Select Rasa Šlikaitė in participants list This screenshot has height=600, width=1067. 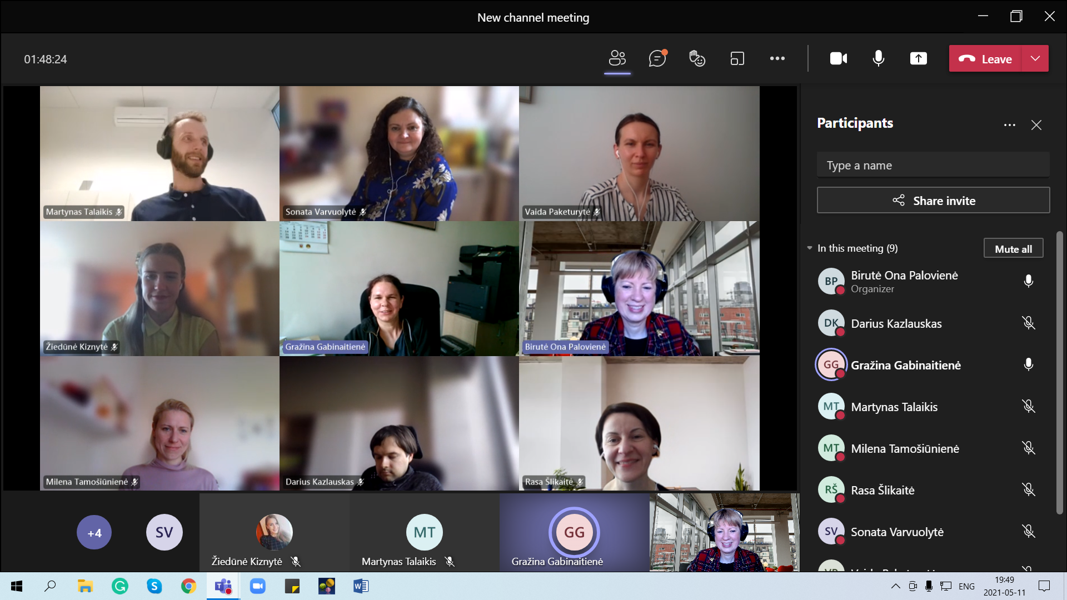882,491
